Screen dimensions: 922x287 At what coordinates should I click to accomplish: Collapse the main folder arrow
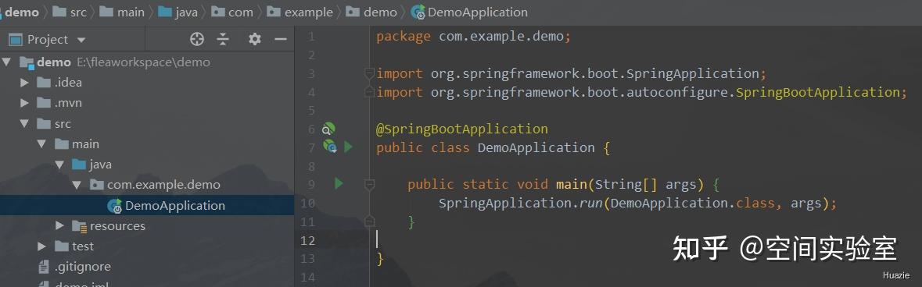click(41, 144)
